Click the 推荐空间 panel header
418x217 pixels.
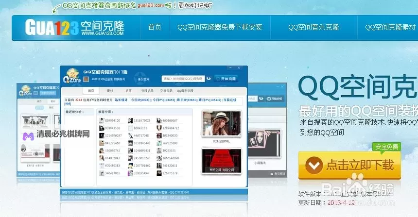[144, 112]
